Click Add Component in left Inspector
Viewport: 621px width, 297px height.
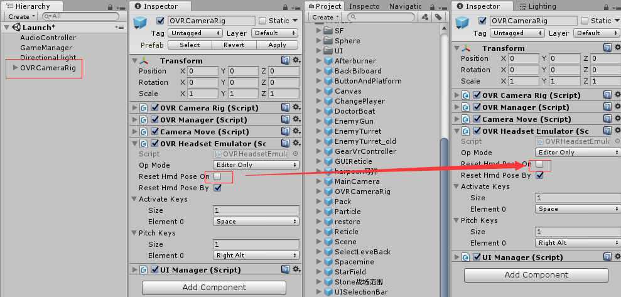(x=214, y=288)
